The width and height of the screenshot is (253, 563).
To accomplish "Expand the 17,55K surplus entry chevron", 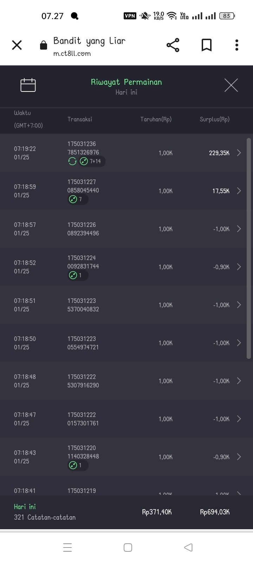I will (x=239, y=191).
